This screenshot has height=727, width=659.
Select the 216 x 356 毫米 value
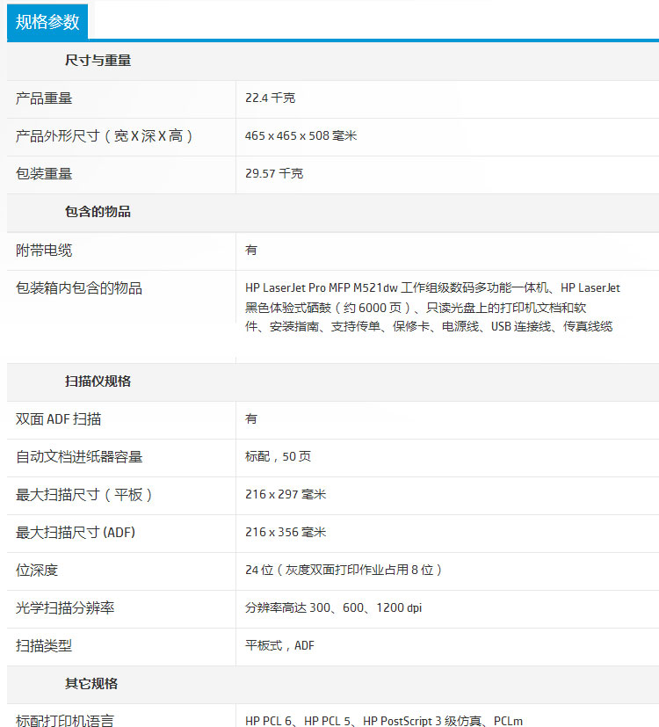286,532
